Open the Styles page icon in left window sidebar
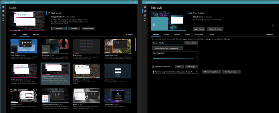This screenshot has height=113, width=279. [x=3, y=7]
